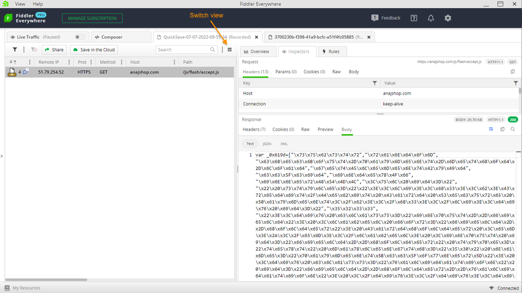Filter the Value column in request headers
The image size is (522, 293).
coord(515,83)
